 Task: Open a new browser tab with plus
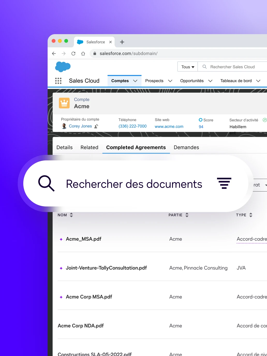[x=122, y=42]
